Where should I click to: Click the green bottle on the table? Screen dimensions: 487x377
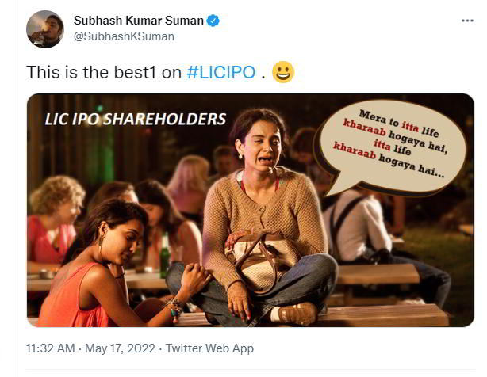click(x=165, y=256)
